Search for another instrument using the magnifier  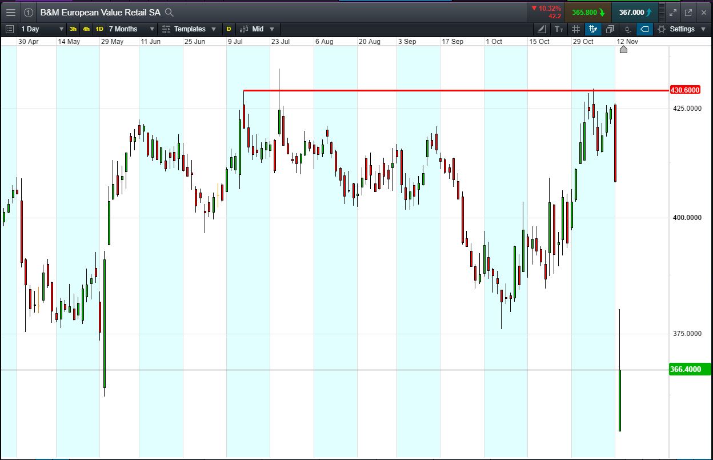169,12
